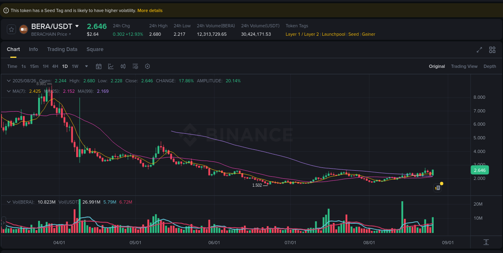This screenshot has width=503, height=253.
Task: Open the candlestick display settings icon
Action: click(x=123, y=66)
